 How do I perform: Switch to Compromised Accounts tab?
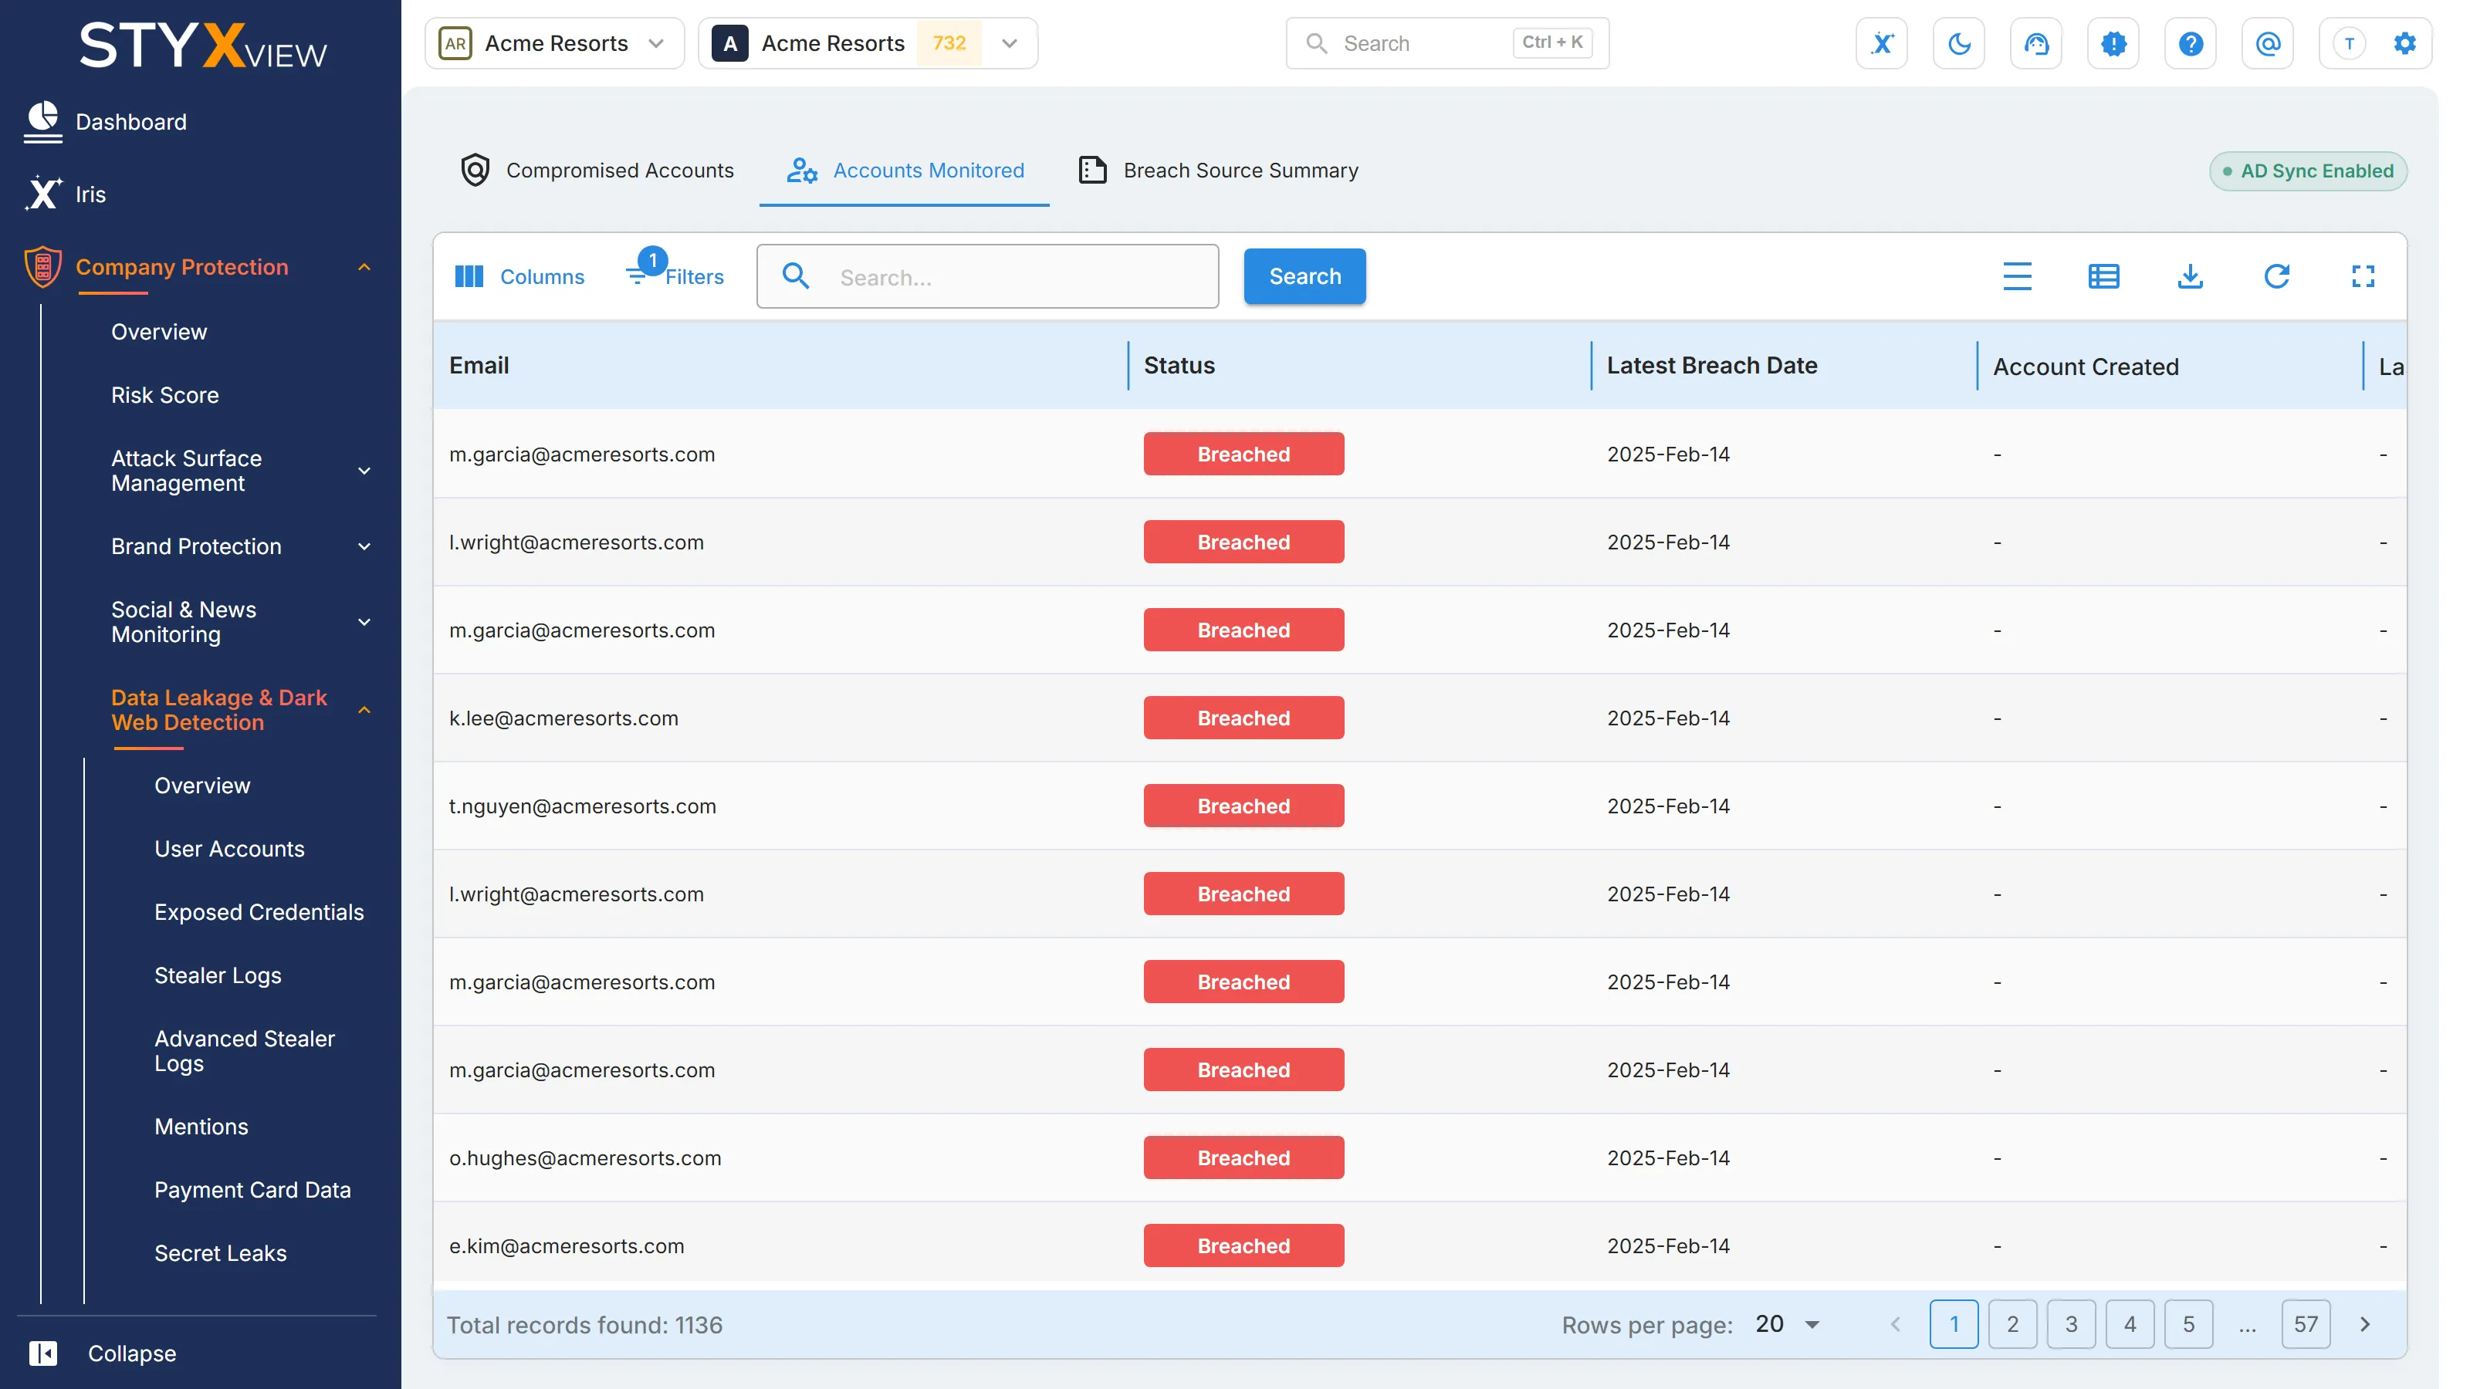coord(597,170)
